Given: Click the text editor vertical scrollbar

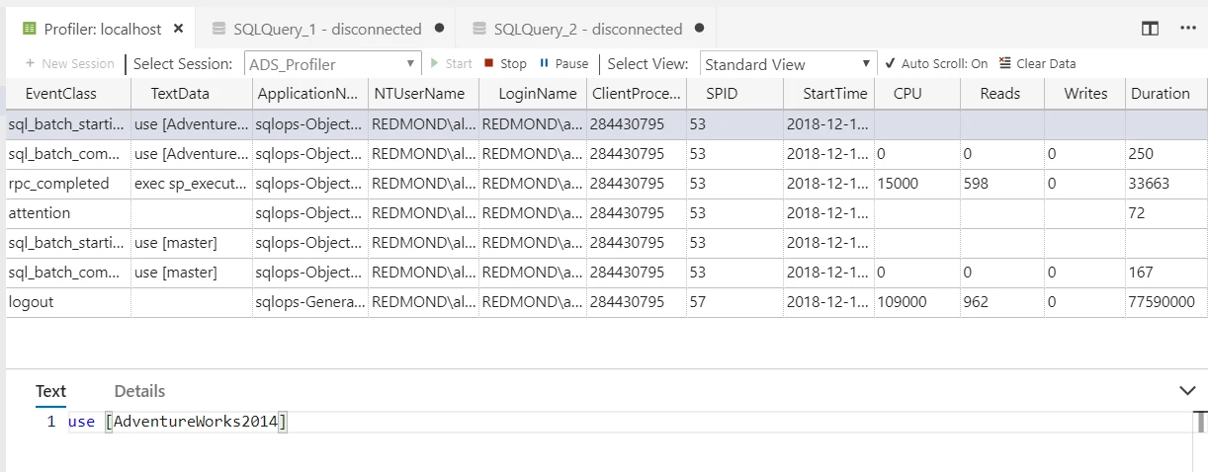Looking at the screenshot, I should [1200, 423].
